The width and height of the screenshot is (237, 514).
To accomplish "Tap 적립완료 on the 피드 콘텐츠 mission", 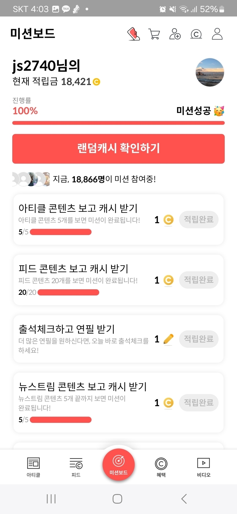I will click(x=199, y=280).
